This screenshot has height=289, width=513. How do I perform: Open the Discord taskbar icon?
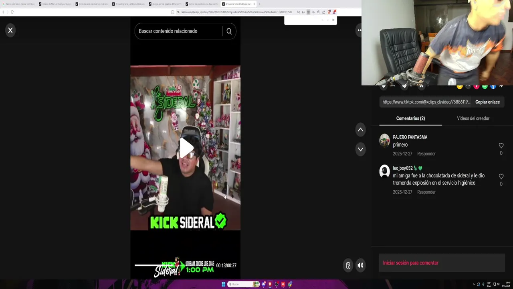[x=263, y=284]
